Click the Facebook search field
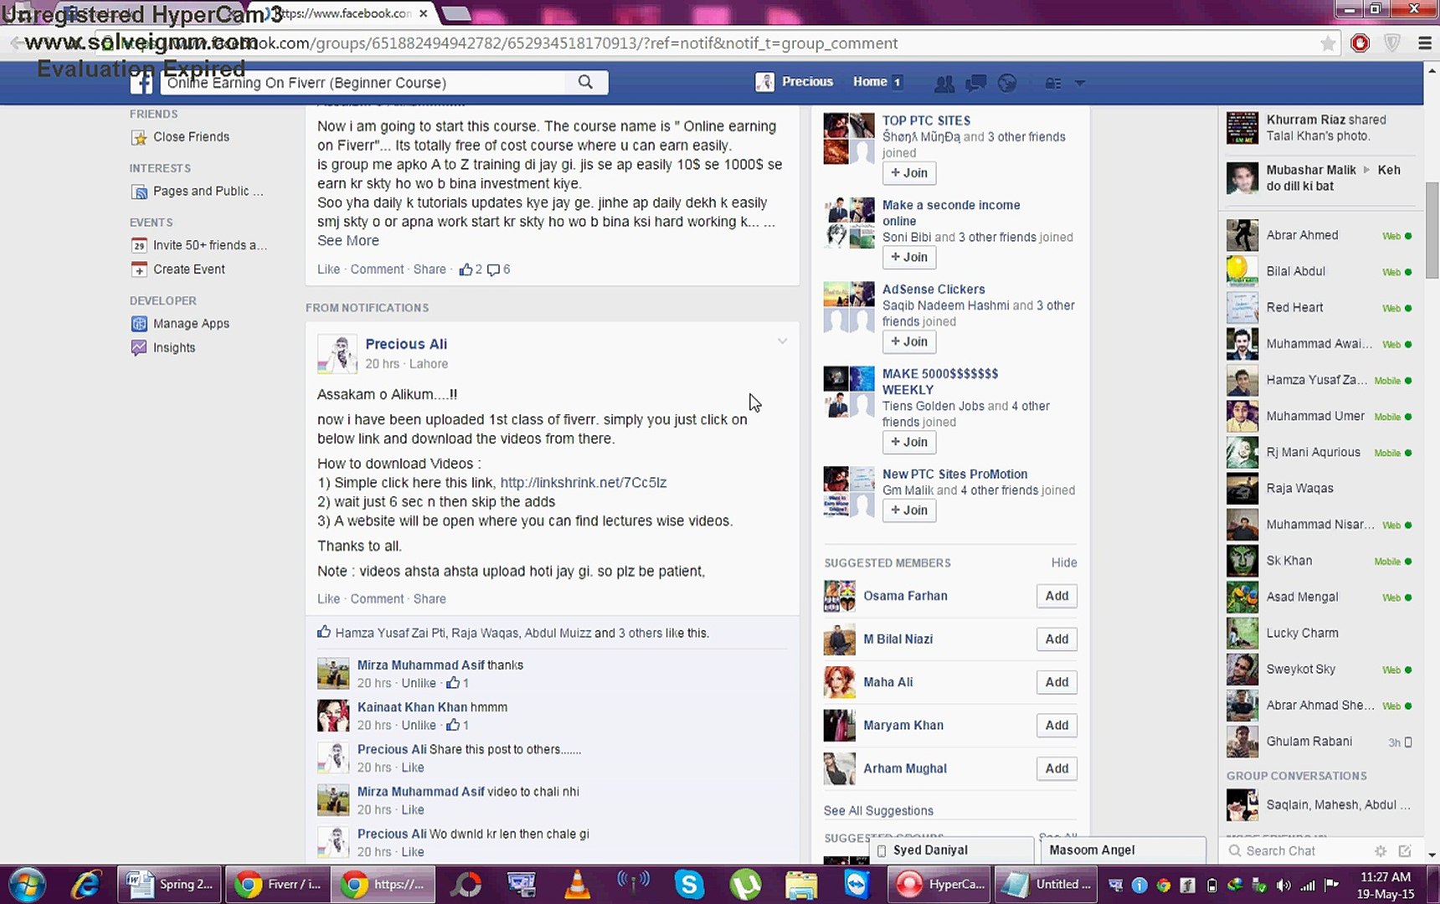Image resolution: width=1440 pixels, height=904 pixels. [364, 82]
